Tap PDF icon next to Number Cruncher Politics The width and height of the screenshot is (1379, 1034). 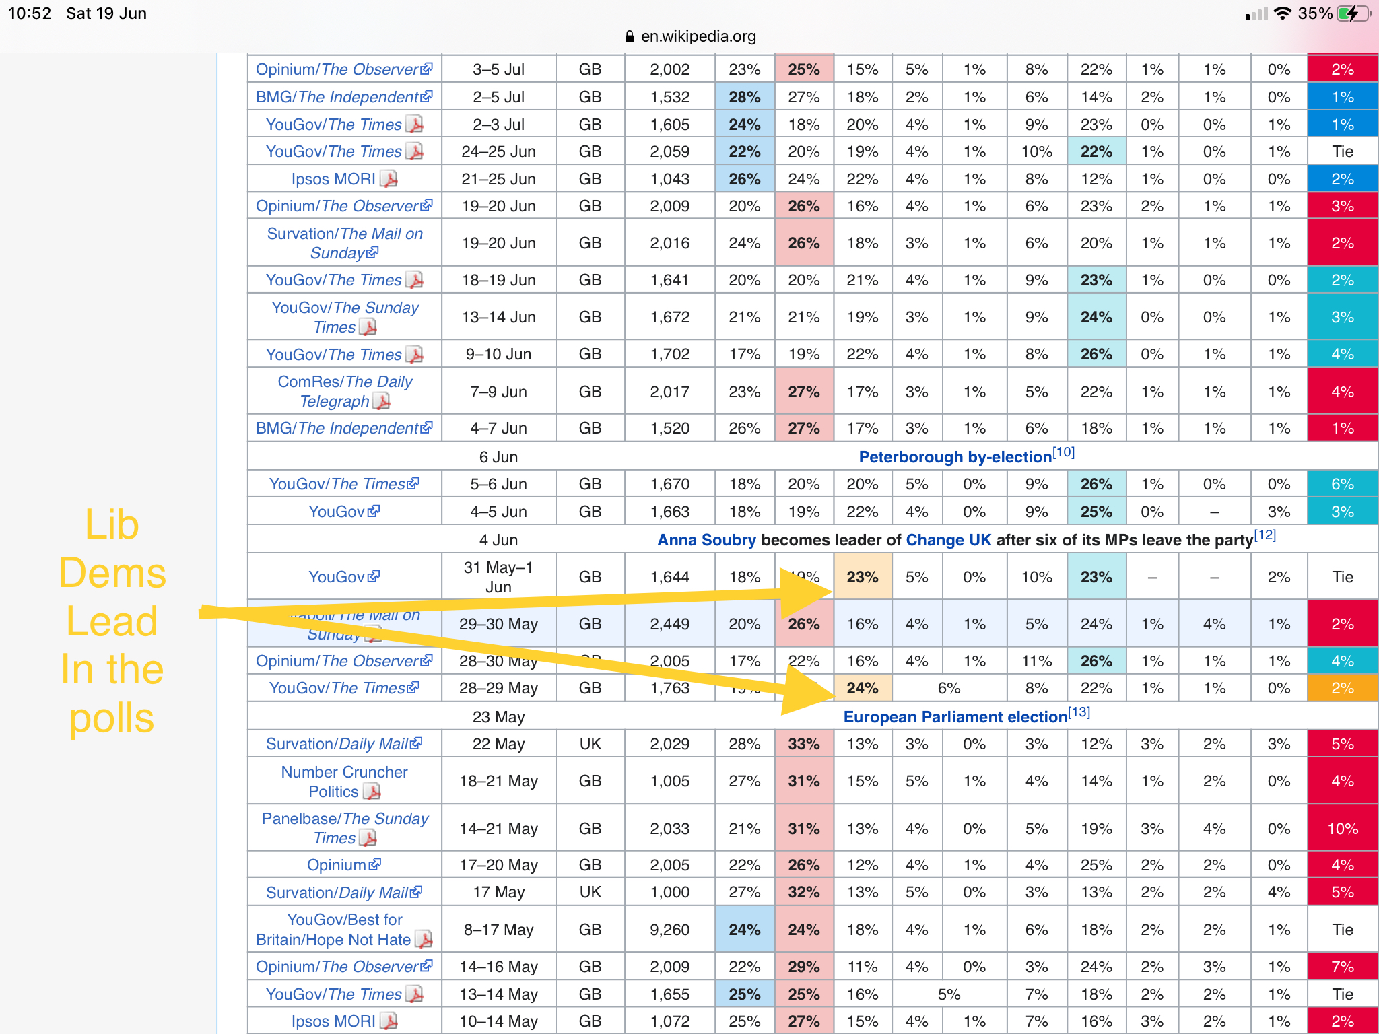[372, 792]
